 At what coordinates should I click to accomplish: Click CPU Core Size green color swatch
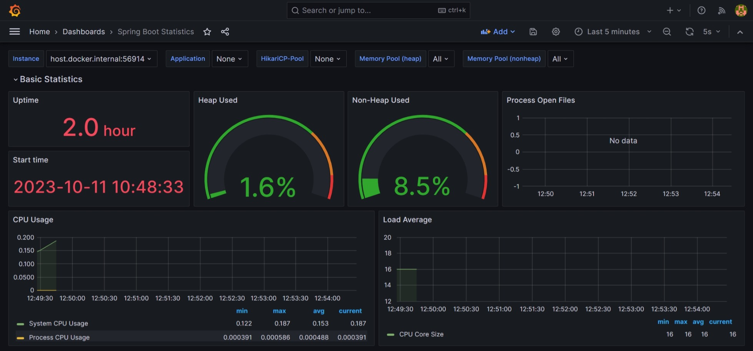(391, 335)
